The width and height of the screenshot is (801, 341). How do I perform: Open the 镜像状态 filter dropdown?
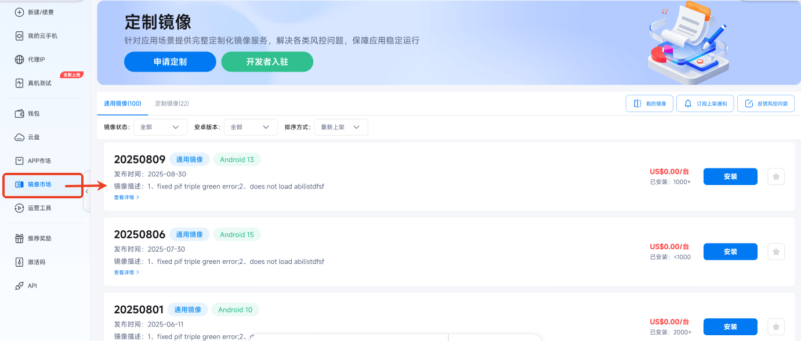coord(160,127)
